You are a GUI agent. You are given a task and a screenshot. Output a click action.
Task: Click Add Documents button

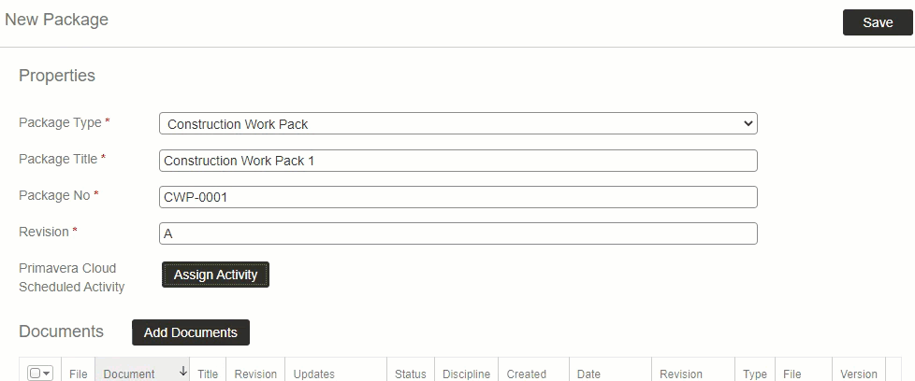pos(191,332)
